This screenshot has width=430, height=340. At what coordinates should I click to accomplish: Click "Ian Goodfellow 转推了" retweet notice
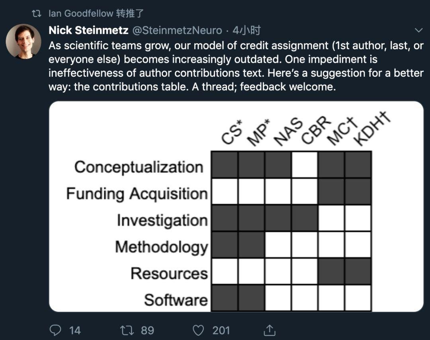(x=96, y=14)
